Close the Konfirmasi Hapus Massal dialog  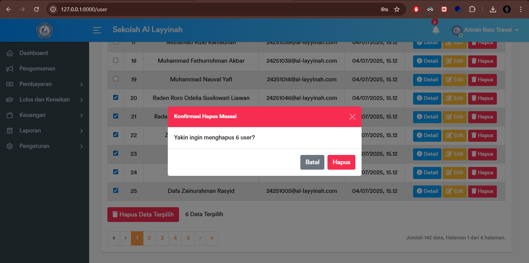click(352, 117)
